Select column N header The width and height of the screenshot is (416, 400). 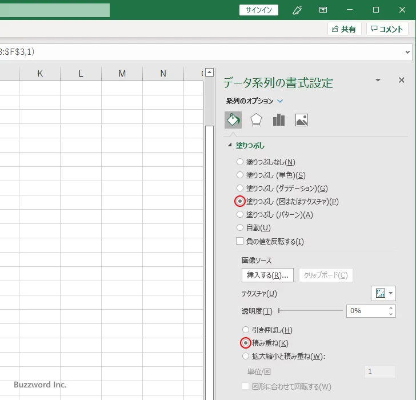click(x=163, y=74)
